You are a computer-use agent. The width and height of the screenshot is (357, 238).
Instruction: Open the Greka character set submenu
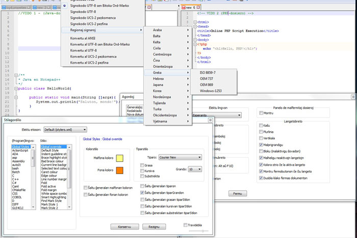tap(168, 72)
